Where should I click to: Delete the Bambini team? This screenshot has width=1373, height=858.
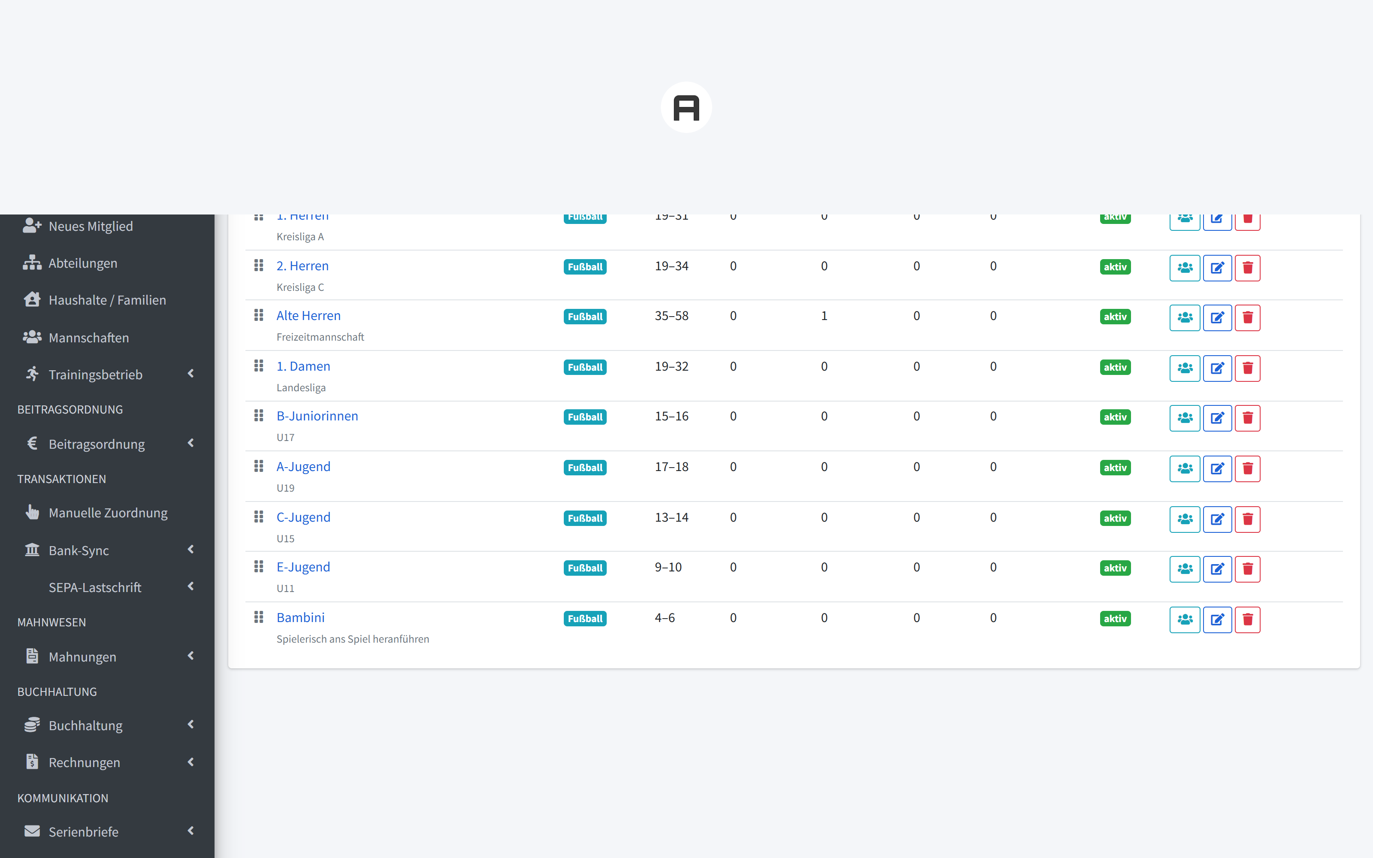[1247, 619]
